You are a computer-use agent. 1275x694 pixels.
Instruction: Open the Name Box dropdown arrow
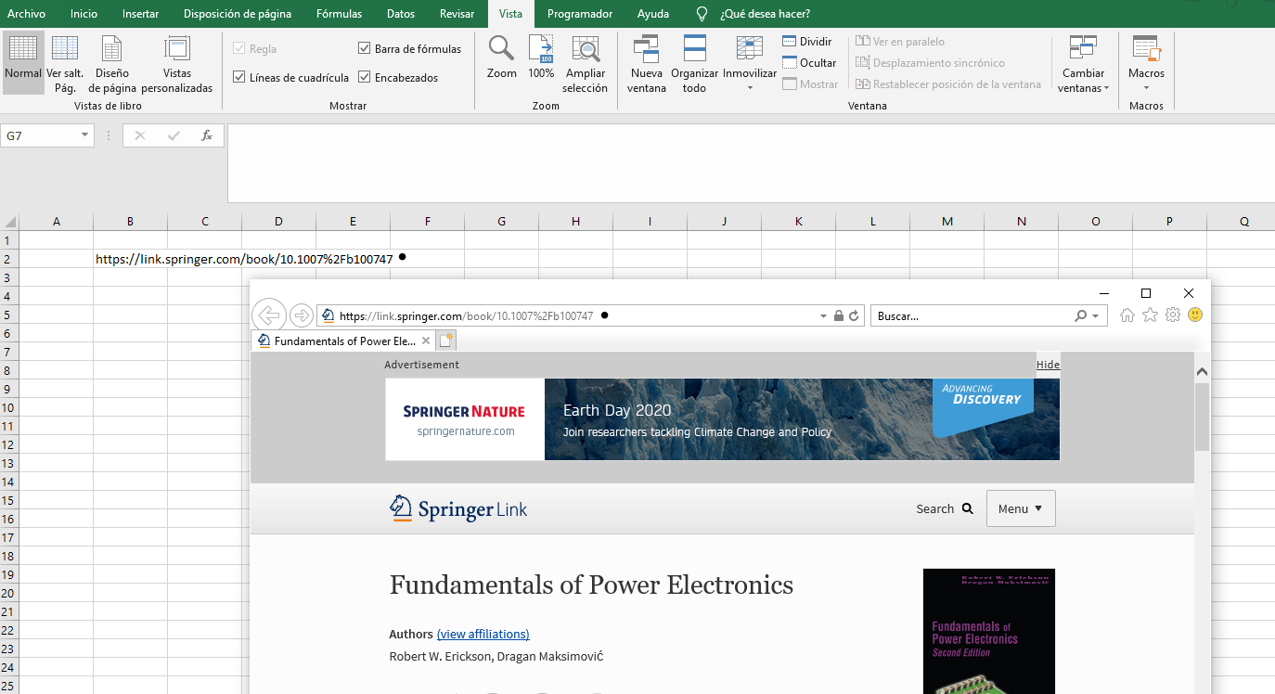click(x=85, y=135)
